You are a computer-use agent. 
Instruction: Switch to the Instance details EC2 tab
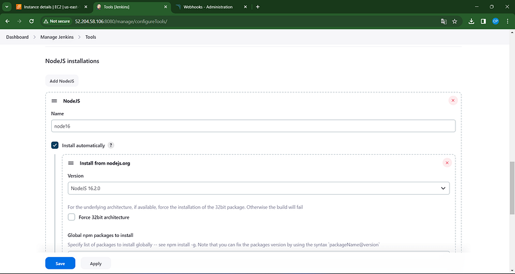click(x=52, y=7)
